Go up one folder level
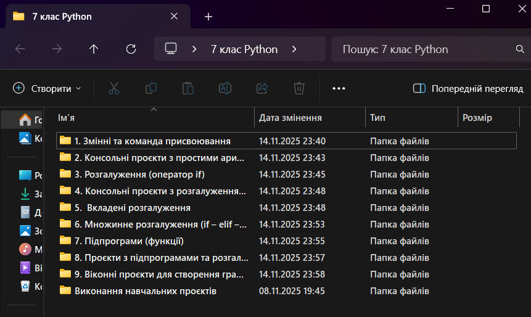The height and width of the screenshot is (317, 531). coord(94,49)
